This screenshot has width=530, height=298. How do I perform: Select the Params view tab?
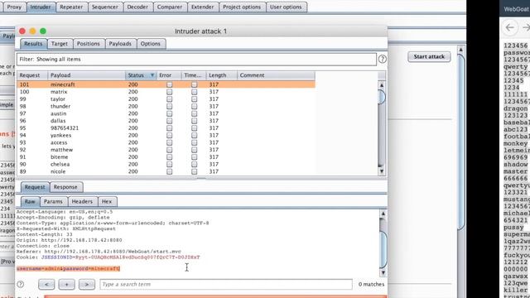[53, 202]
